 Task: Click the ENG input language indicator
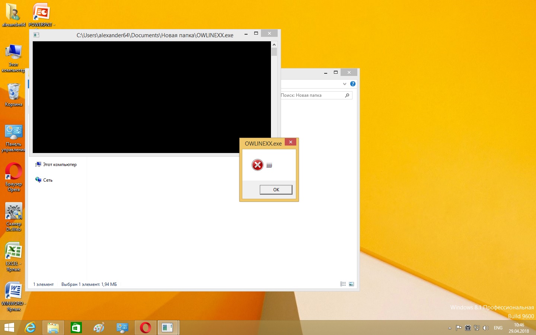pos(498,328)
